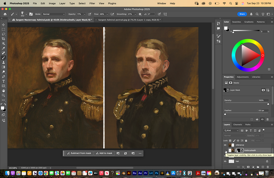Image resolution: width=274 pixels, height=178 pixels.
Task: Switch to the Adjustments tab
Action: pyautogui.click(x=243, y=77)
